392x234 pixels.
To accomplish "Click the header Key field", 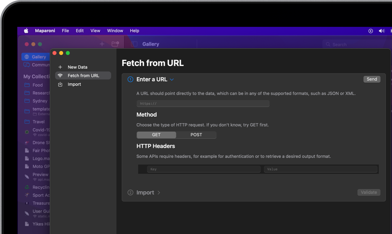I will pos(204,169).
